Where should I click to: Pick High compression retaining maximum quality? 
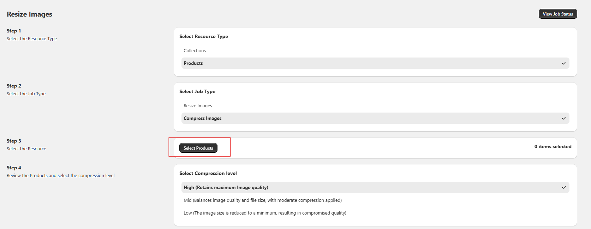click(x=226, y=188)
